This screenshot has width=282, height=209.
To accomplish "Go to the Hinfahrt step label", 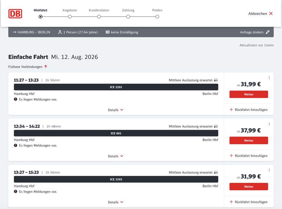I will click(40, 10).
